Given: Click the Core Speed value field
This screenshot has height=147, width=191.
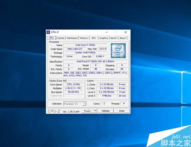Looking at the screenshot, I should click(x=73, y=84).
